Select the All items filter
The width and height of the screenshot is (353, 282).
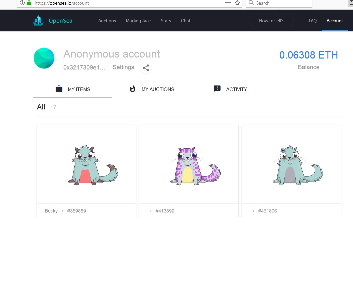coord(41,107)
